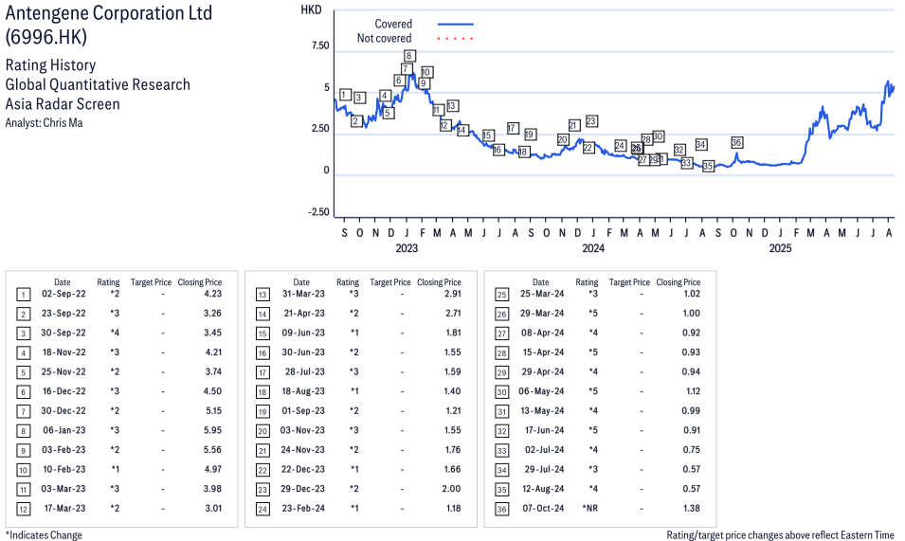Image resolution: width=905 pixels, height=541 pixels.
Task: Click the date 02-Sep-22
Action: pos(63,294)
